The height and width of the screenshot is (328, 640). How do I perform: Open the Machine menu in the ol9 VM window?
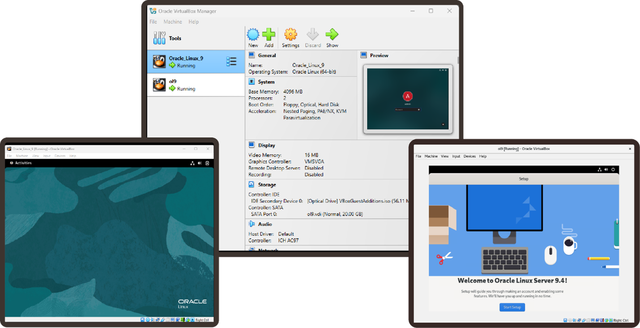tap(431, 156)
